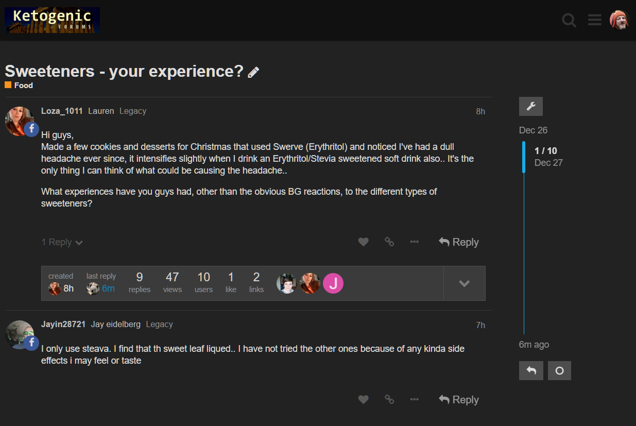Click the '9 replies' count

140,283
